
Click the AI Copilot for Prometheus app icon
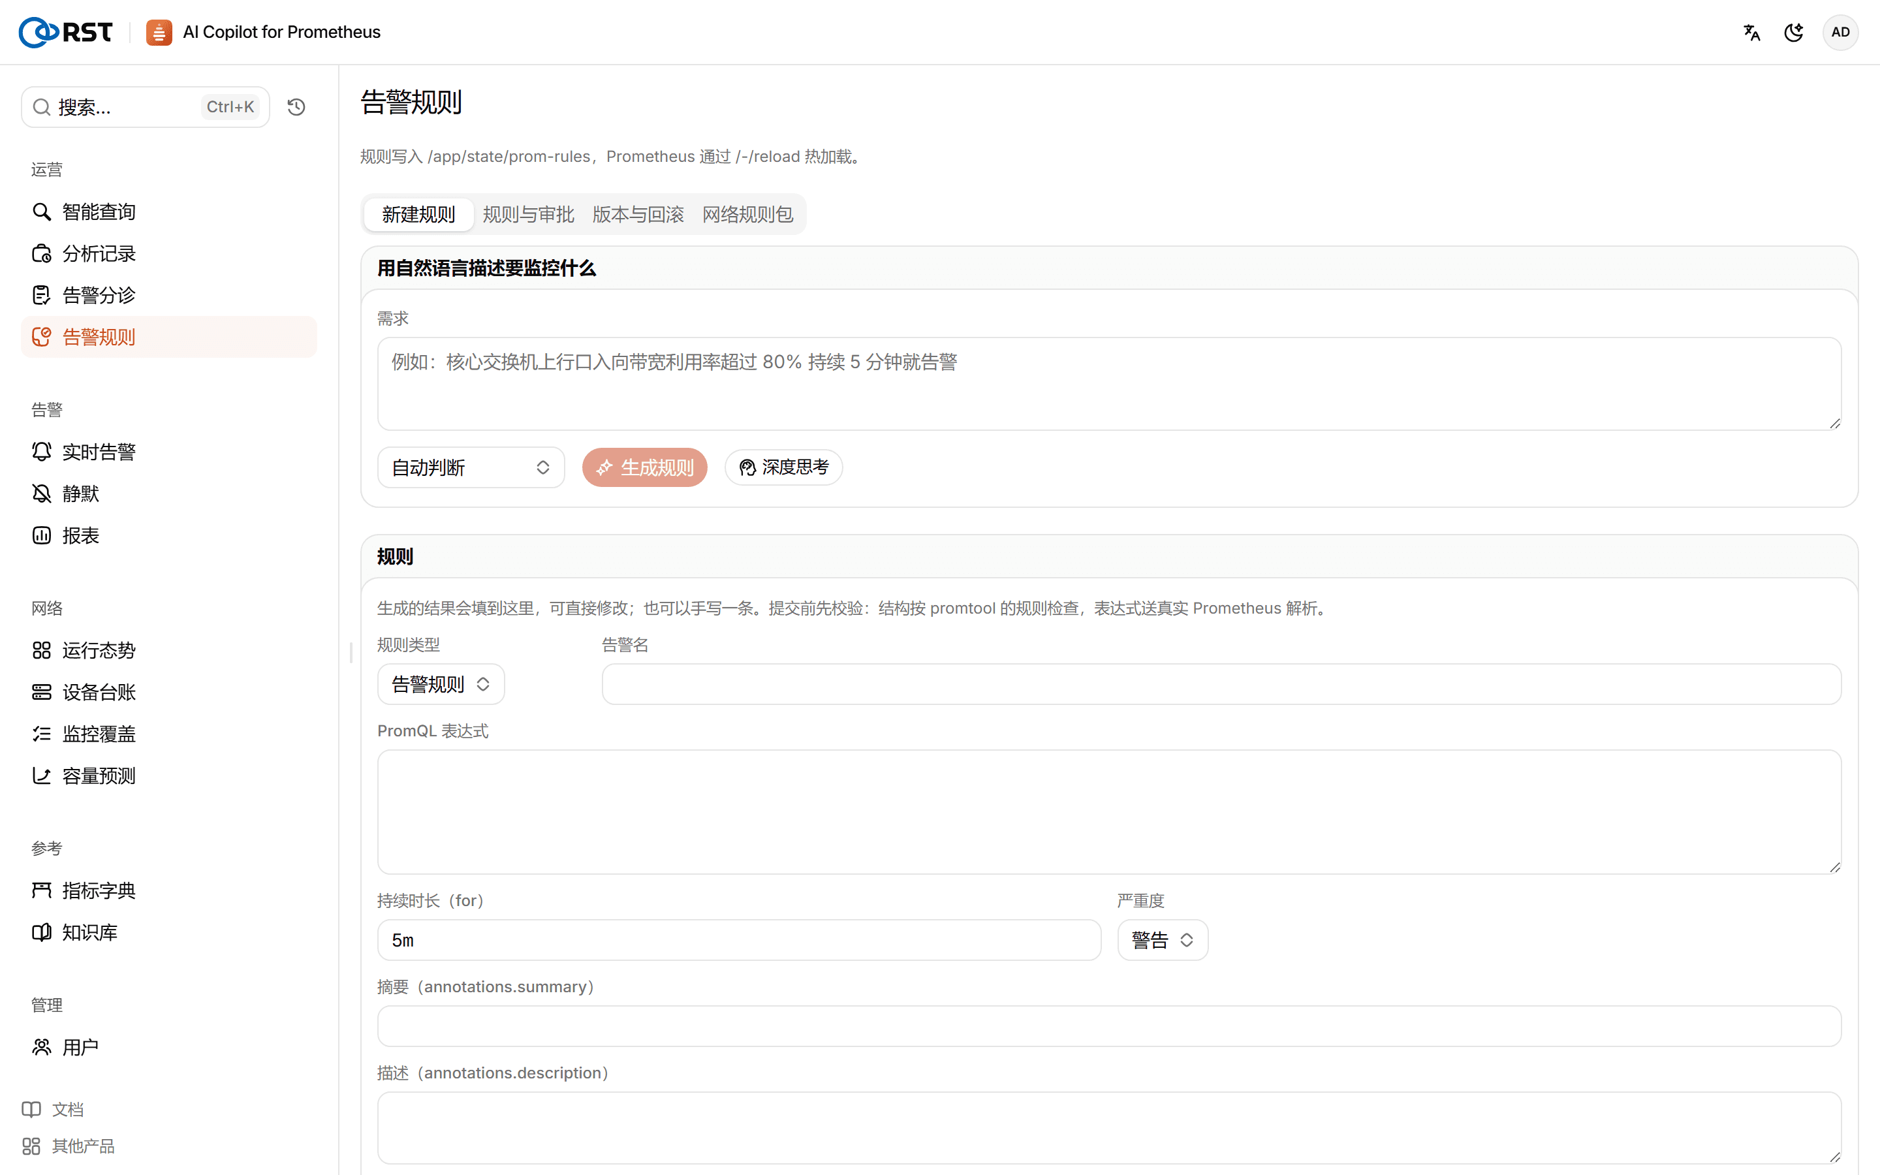pos(159,32)
